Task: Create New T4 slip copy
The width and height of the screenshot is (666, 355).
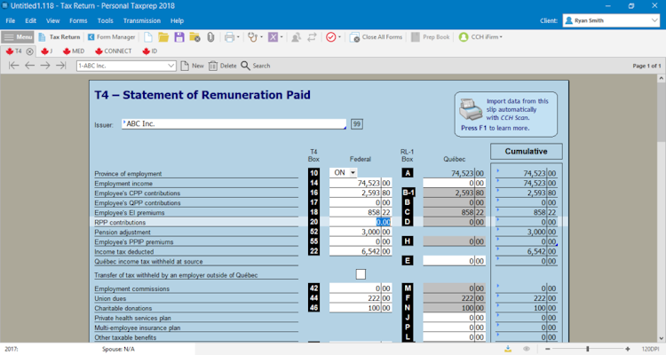Action: (192, 66)
